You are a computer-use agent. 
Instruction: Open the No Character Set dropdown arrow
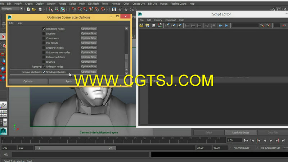point(258,148)
